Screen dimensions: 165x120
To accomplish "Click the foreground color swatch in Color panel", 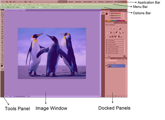I will (107, 14).
